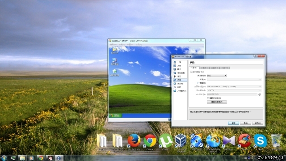Image resolution: width=286 pixels, height=161 pixels.
Task: Click Windows 7 Start orb on taskbar
Action: point(4,158)
